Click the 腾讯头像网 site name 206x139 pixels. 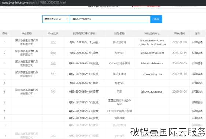click(119, 74)
